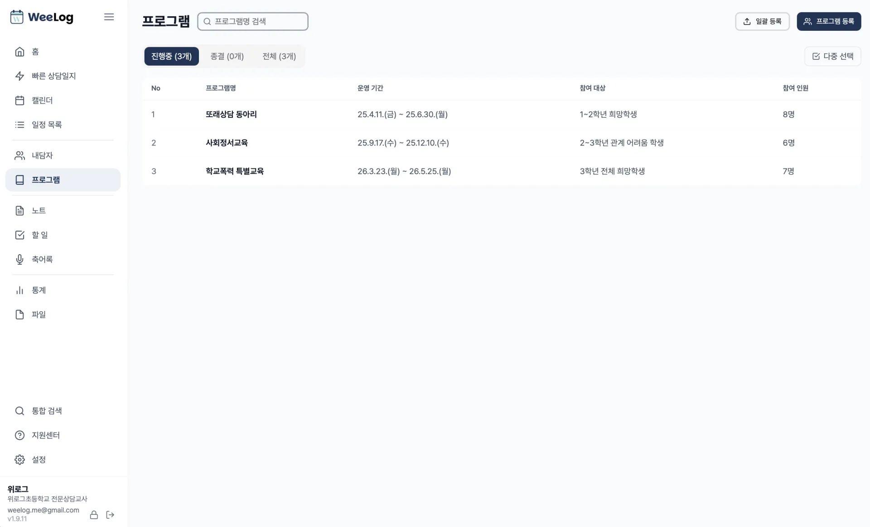Click document icon for 노트
Viewport: 870px width, 527px height.
click(x=19, y=211)
